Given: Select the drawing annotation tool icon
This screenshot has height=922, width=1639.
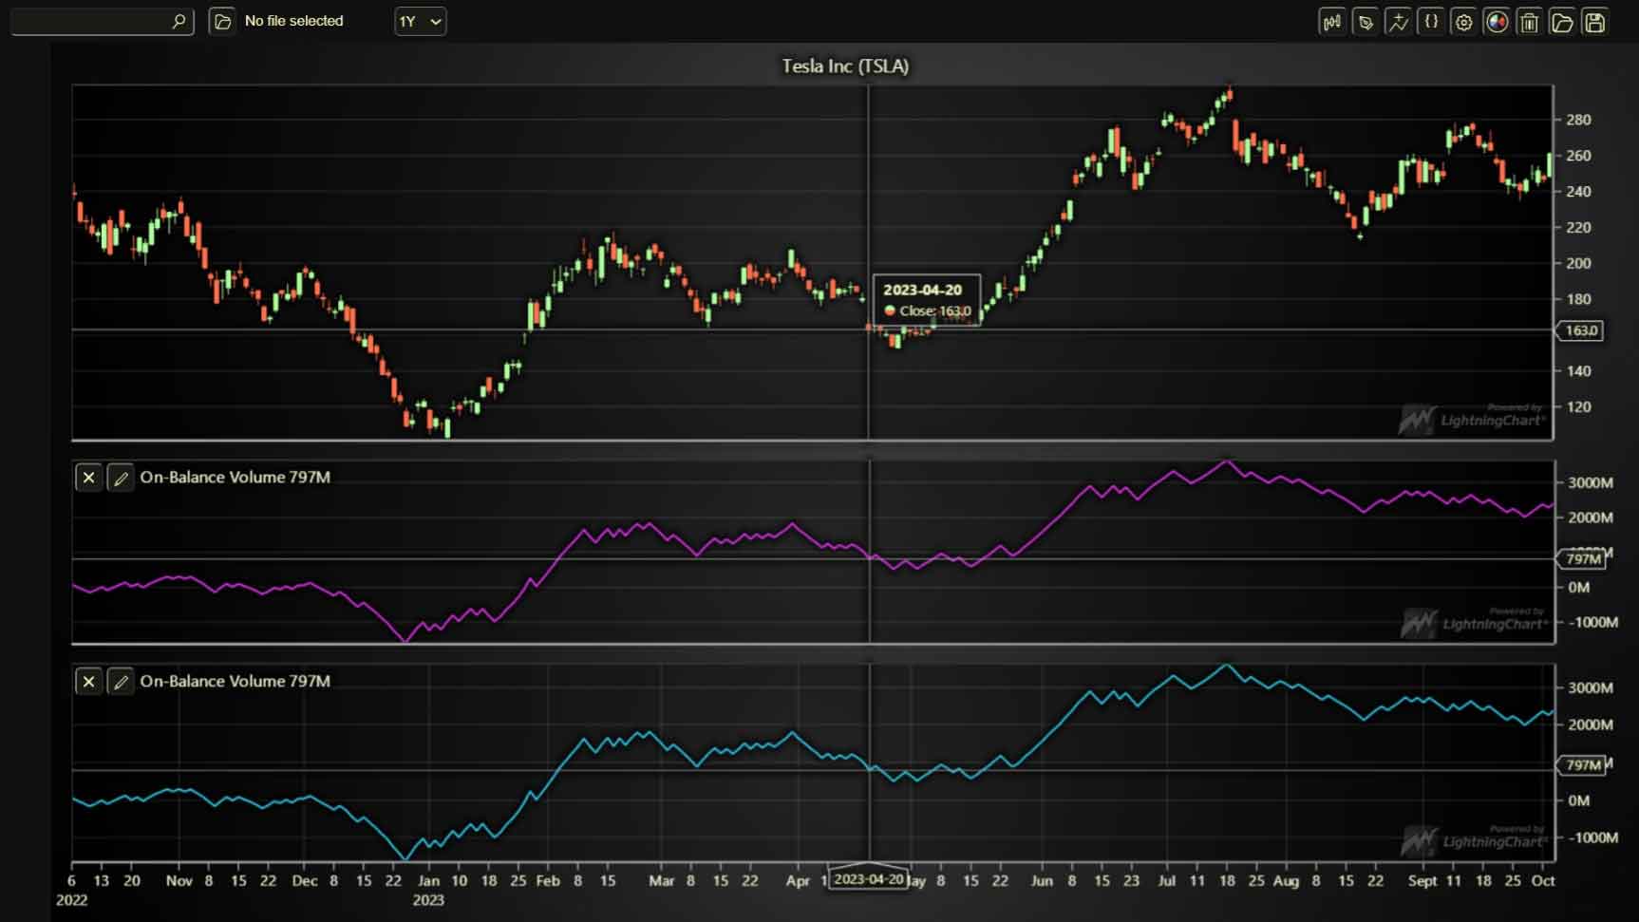Looking at the screenshot, I should [x=1366, y=22].
